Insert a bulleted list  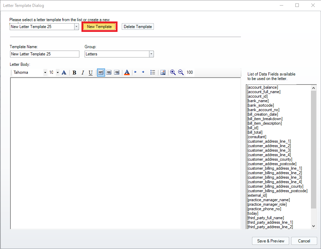pyautogui.click(x=153, y=72)
